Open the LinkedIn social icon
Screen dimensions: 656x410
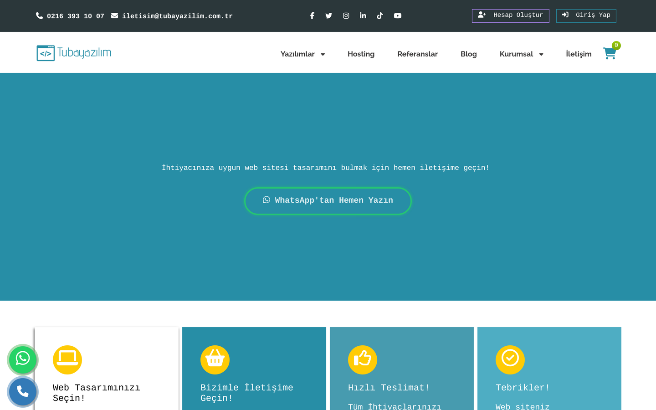pos(363,15)
